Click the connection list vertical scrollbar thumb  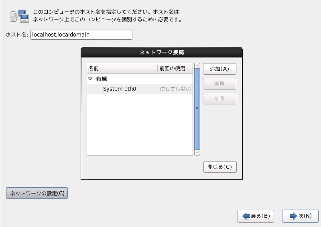[197, 108]
